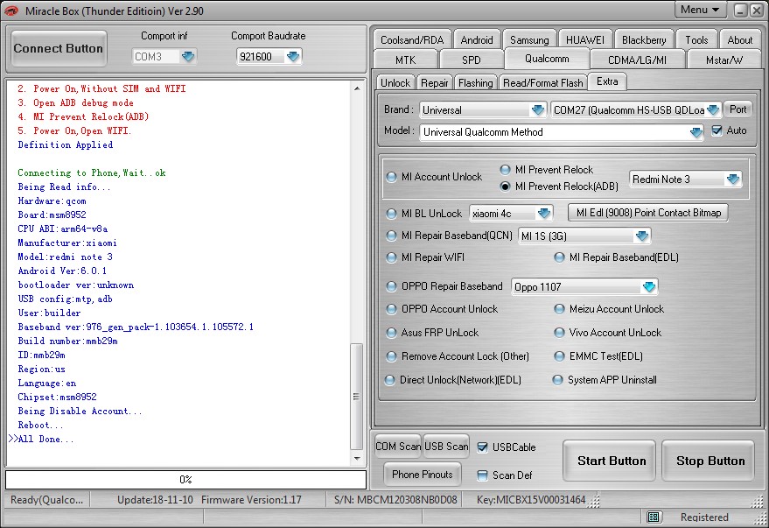Click the status bar grid icon near Registered
Viewport: 769px width, 528px height.
653,517
